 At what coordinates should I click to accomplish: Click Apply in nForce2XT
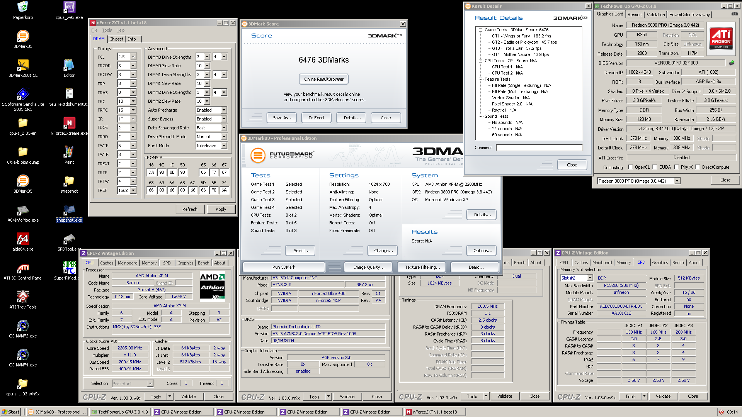click(x=221, y=209)
